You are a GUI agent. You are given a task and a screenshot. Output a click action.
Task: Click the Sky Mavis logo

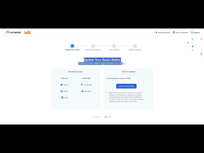(13, 33)
